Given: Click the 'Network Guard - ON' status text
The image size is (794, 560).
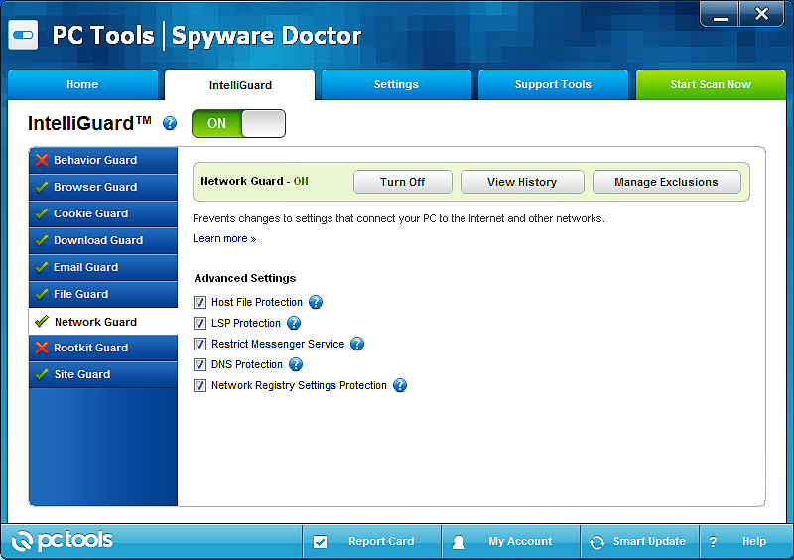Looking at the screenshot, I should tap(254, 181).
